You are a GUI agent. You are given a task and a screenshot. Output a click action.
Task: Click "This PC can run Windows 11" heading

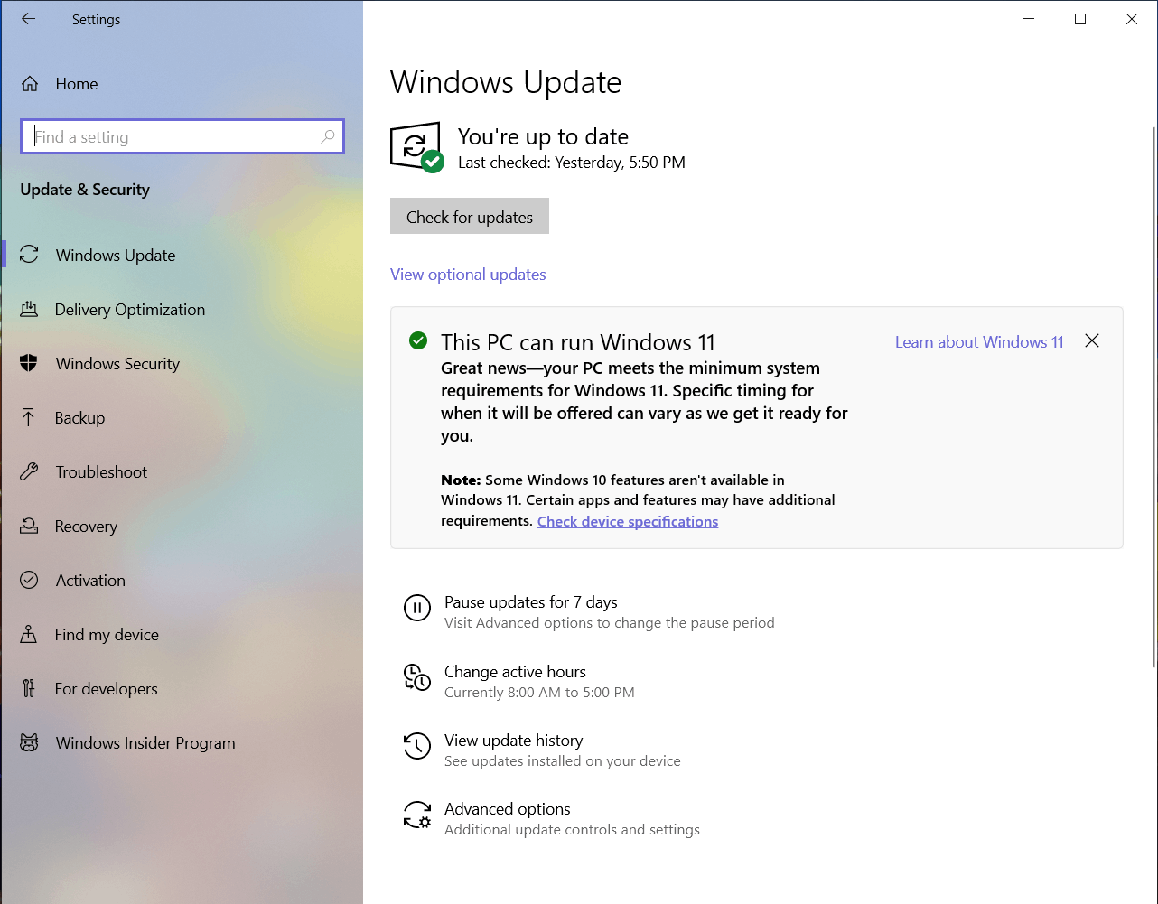click(578, 342)
